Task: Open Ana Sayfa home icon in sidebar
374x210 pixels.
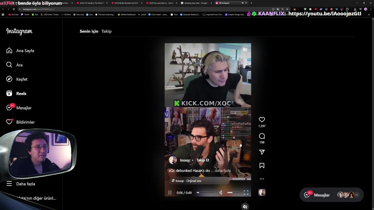Action: pos(9,51)
